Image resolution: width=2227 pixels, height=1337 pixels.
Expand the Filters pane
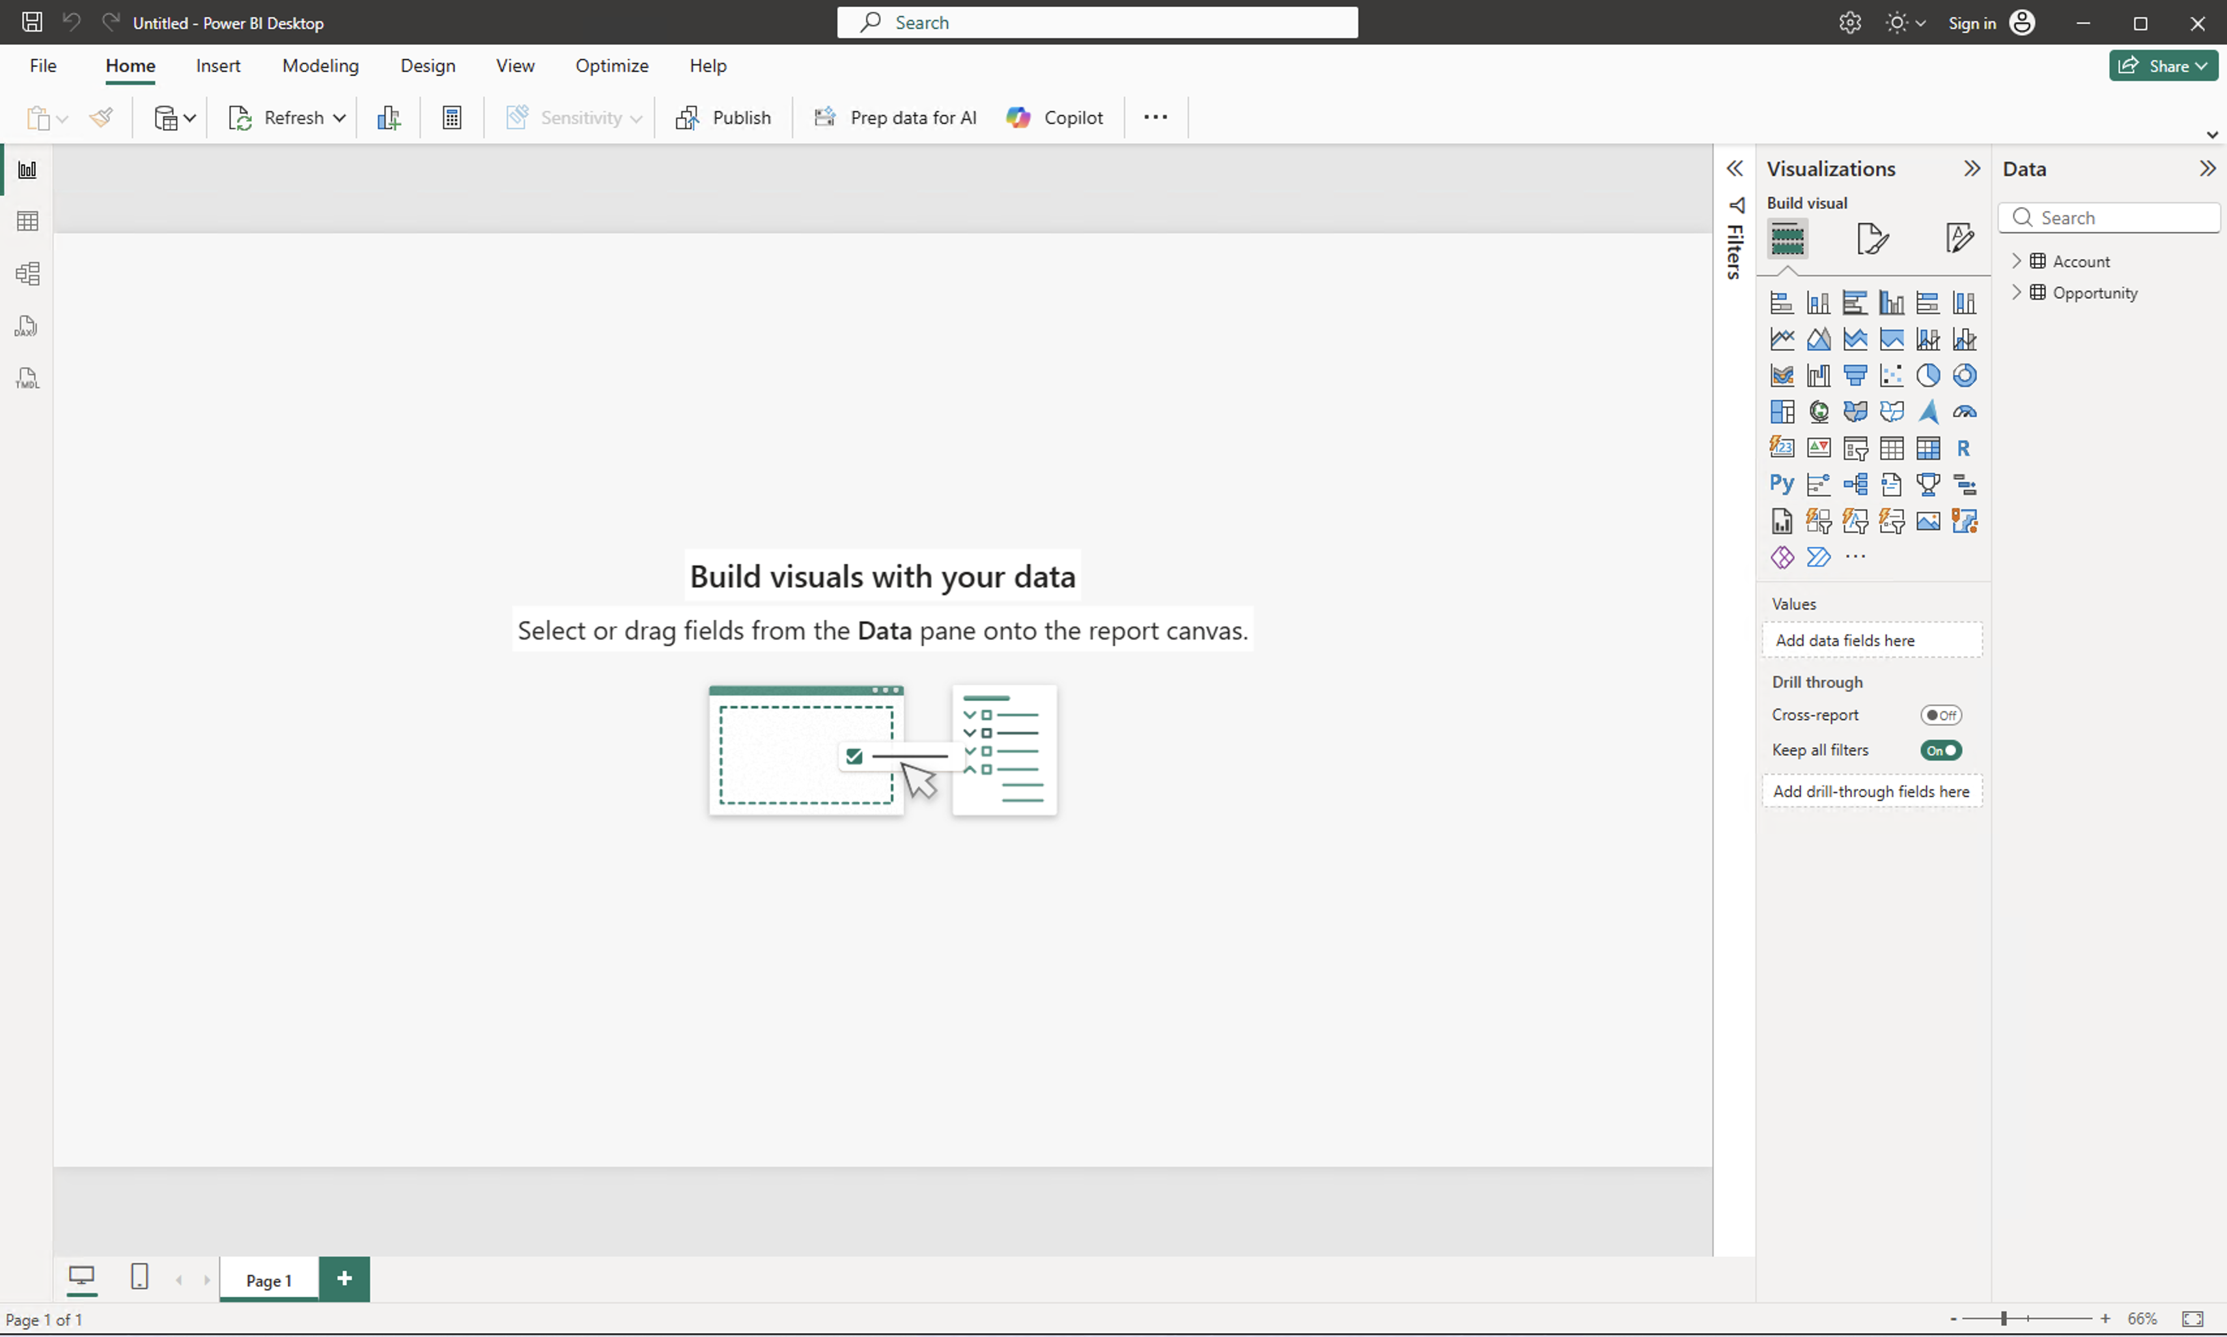[1734, 169]
